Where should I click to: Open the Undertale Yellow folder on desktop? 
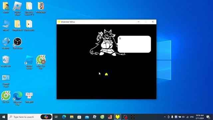(29, 8)
